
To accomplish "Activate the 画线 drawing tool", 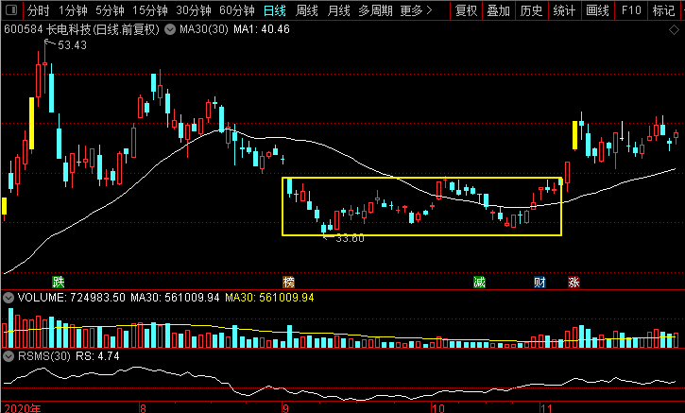I will point(597,10).
